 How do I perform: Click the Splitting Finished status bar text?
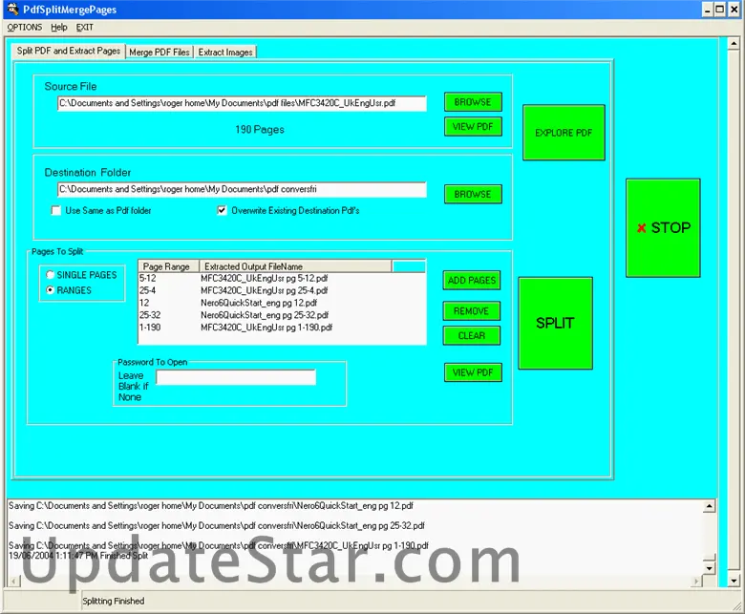(x=113, y=601)
